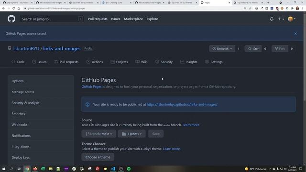The image size is (306, 172).
Task: Dismiss the 'GitHub Pages source saved' banner
Action: (x=295, y=33)
